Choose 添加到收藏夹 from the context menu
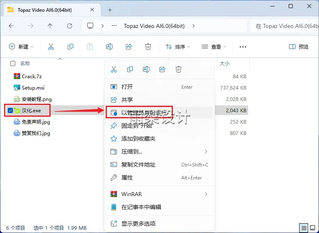319x233 pixels. click(x=159, y=139)
